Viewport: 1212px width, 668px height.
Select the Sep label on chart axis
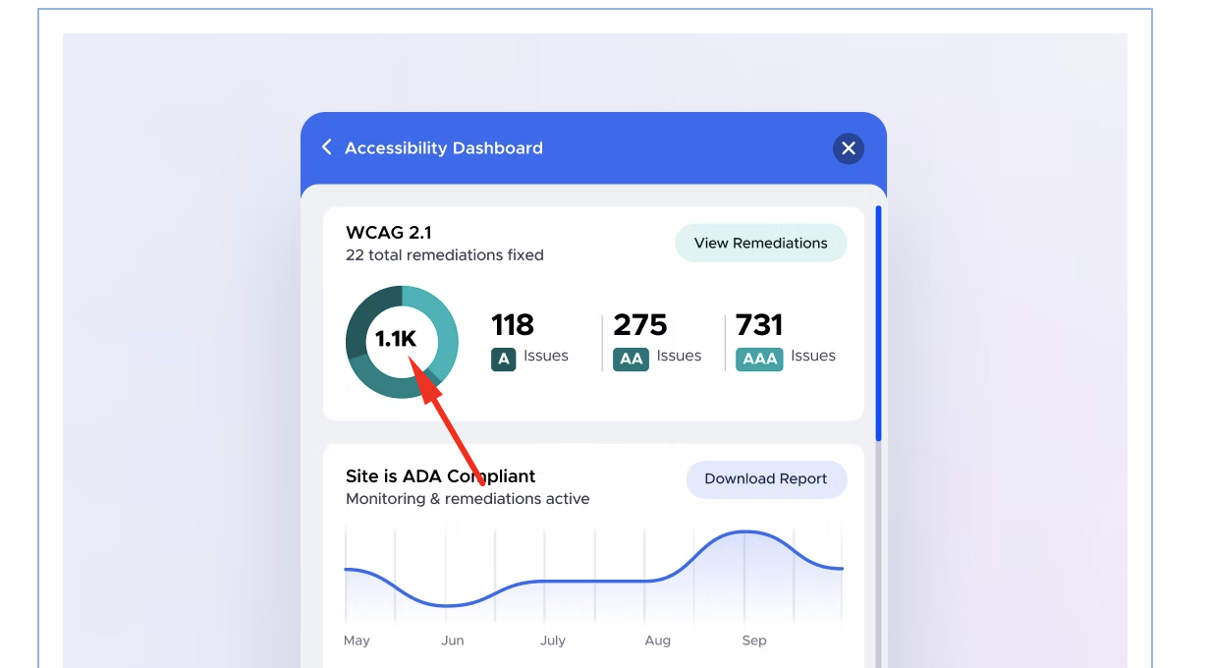point(754,640)
